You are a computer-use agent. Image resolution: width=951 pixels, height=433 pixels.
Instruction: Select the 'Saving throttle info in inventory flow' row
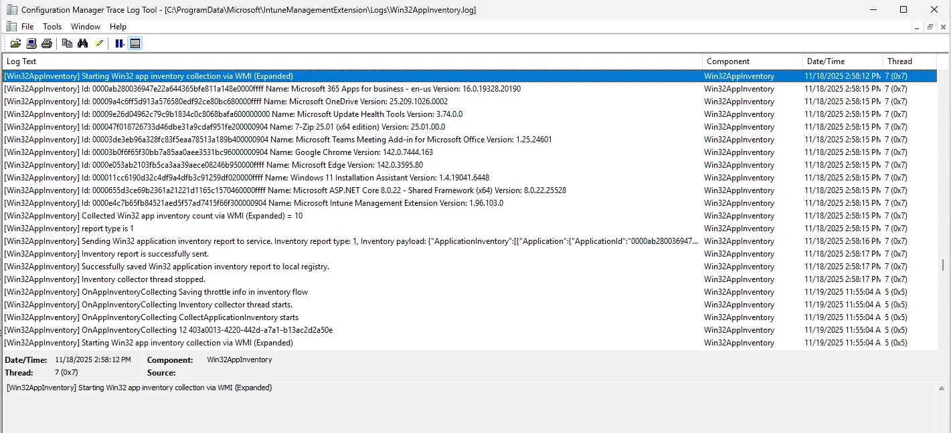click(469, 292)
